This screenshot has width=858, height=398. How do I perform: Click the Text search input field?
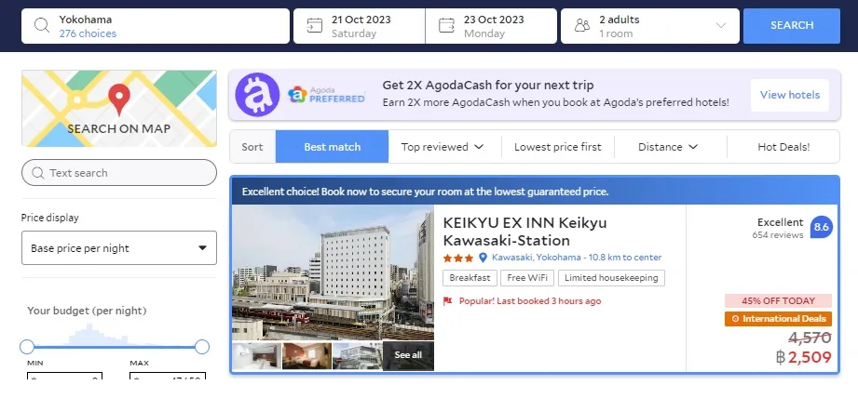[118, 173]
